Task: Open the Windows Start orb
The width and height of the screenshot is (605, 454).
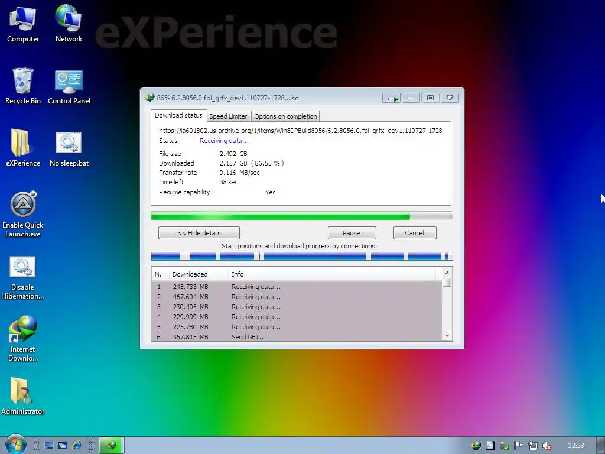Action: [15, 445]
